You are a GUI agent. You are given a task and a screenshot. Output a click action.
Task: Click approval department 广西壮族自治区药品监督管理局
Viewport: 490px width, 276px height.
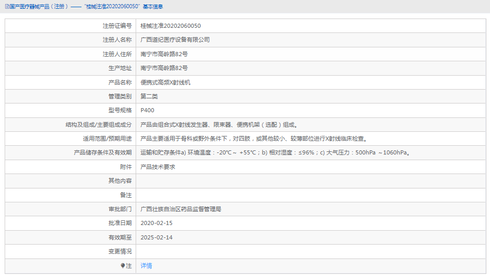[181, 209]
